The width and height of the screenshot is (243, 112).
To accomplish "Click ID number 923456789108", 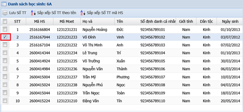I will click(153, 85).
